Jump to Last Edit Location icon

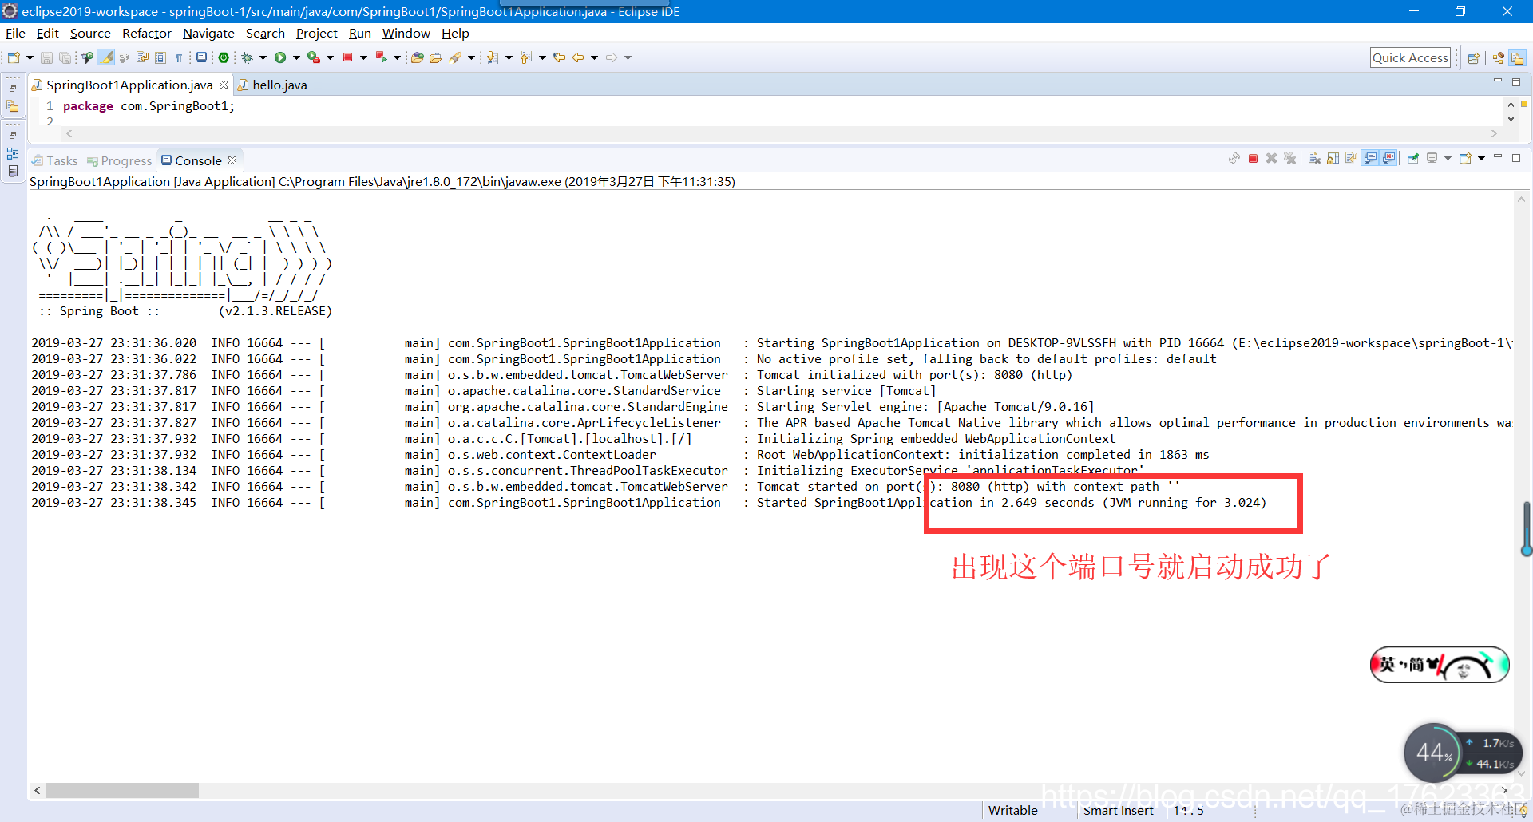[x=559, y=57]
